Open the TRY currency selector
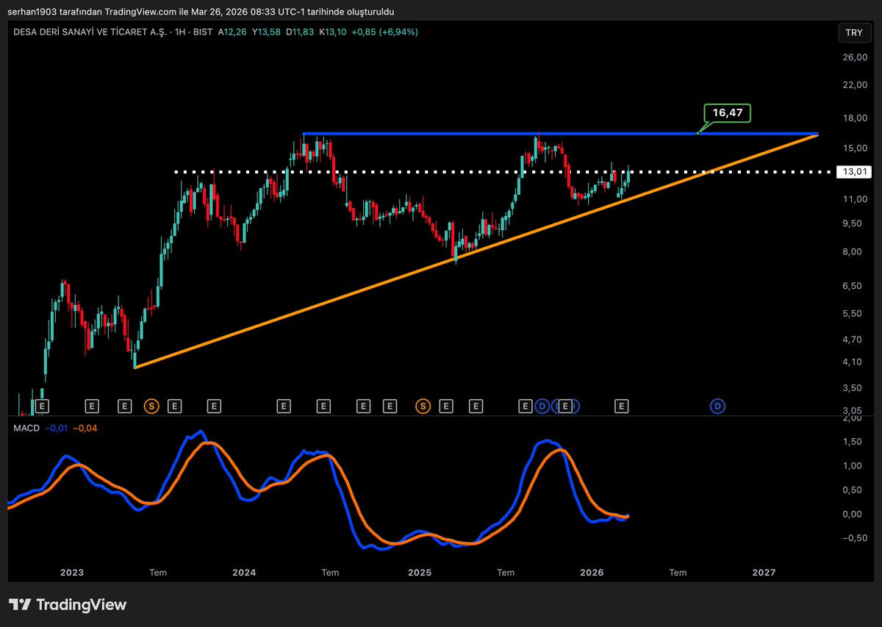Viewport: 882px width, 627px height. point(853,33)
